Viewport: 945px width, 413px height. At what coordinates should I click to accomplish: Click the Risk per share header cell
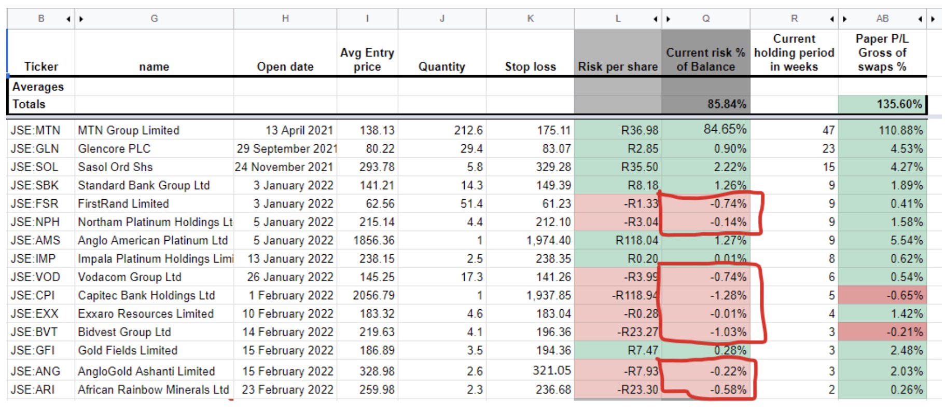(618, 53)
